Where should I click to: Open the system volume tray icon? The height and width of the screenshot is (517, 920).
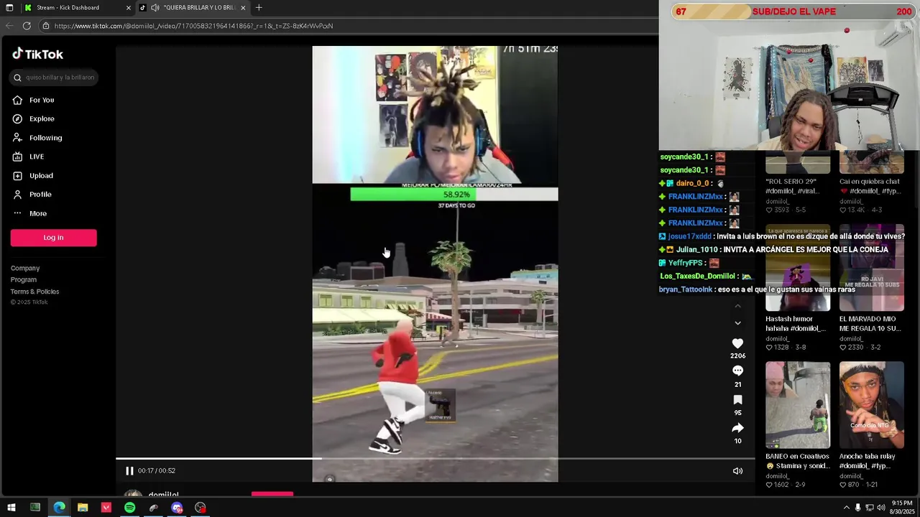(x=881, y=508)
